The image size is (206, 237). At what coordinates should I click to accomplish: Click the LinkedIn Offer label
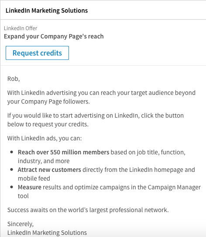coord(21,28)
